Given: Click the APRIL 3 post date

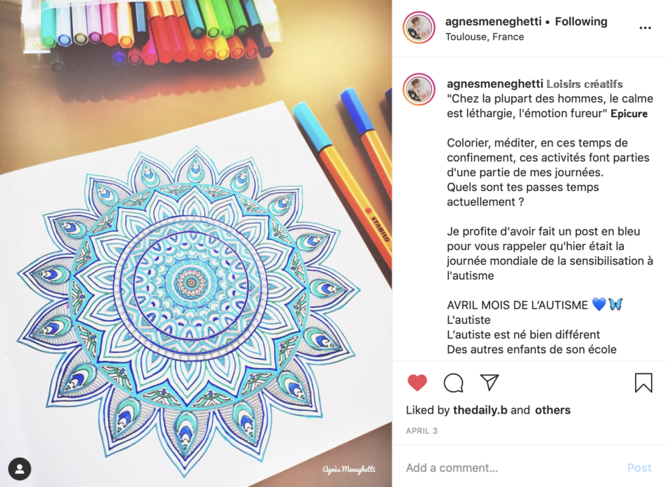Looking at the screenshot, I should [422, 430].
